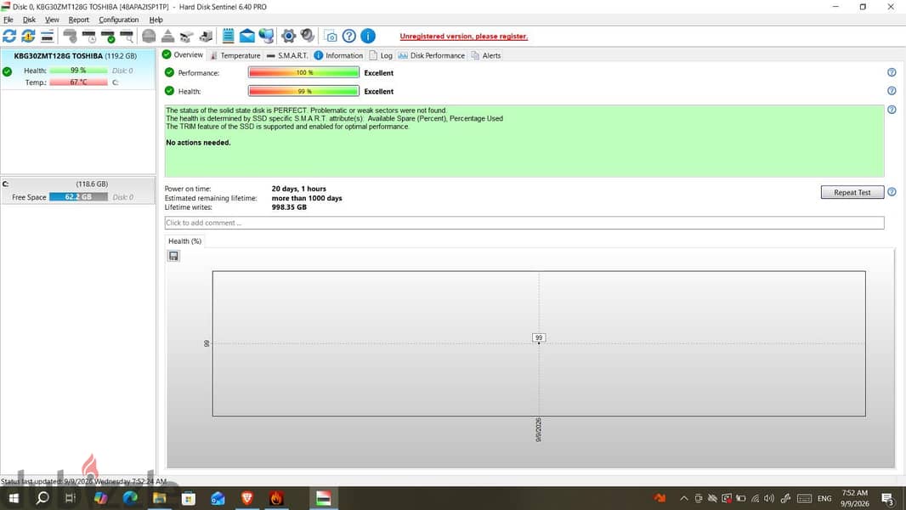The image size is (906, 510).
Task: Click the Repeat Test button
Action: (x=852, y=192)
